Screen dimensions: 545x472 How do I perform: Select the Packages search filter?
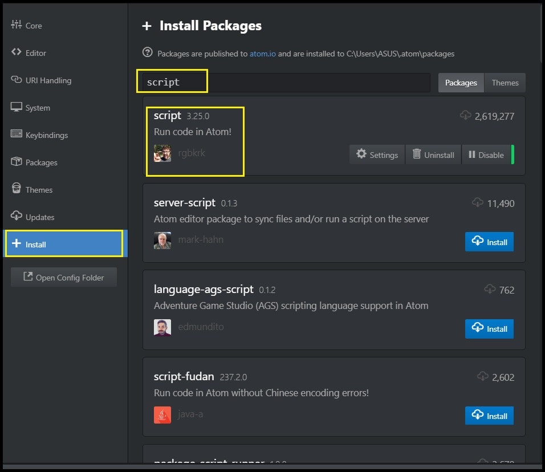click(461, 83)
